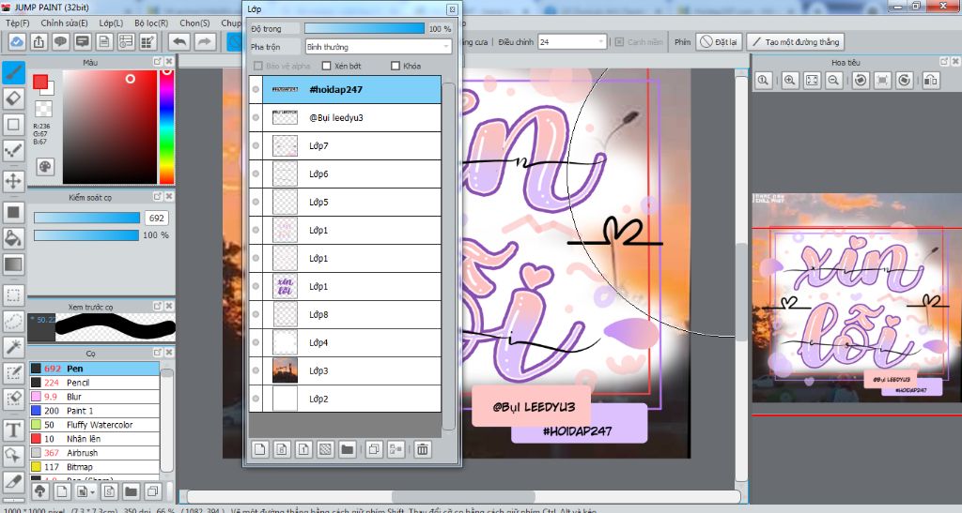
Task: Open the Tệp(F) menu
Action: tap(18, 23)
